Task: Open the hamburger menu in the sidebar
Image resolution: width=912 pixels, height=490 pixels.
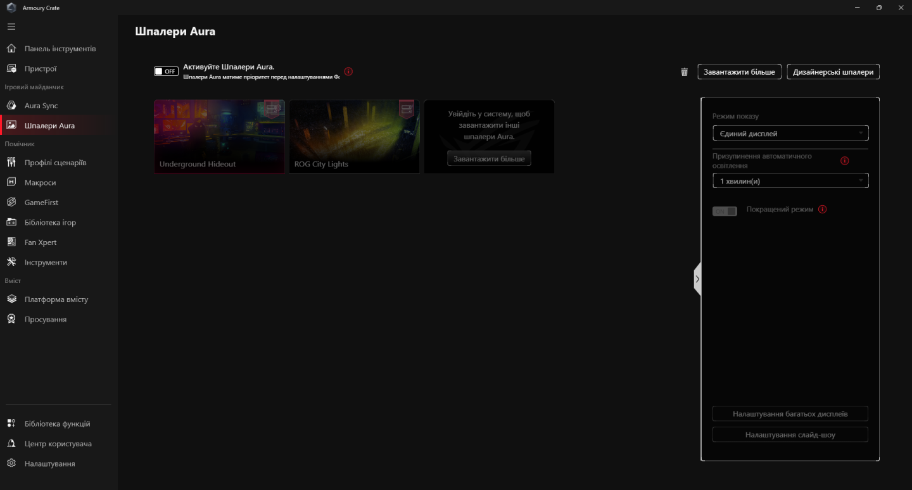Action: [x=11, y=27]
